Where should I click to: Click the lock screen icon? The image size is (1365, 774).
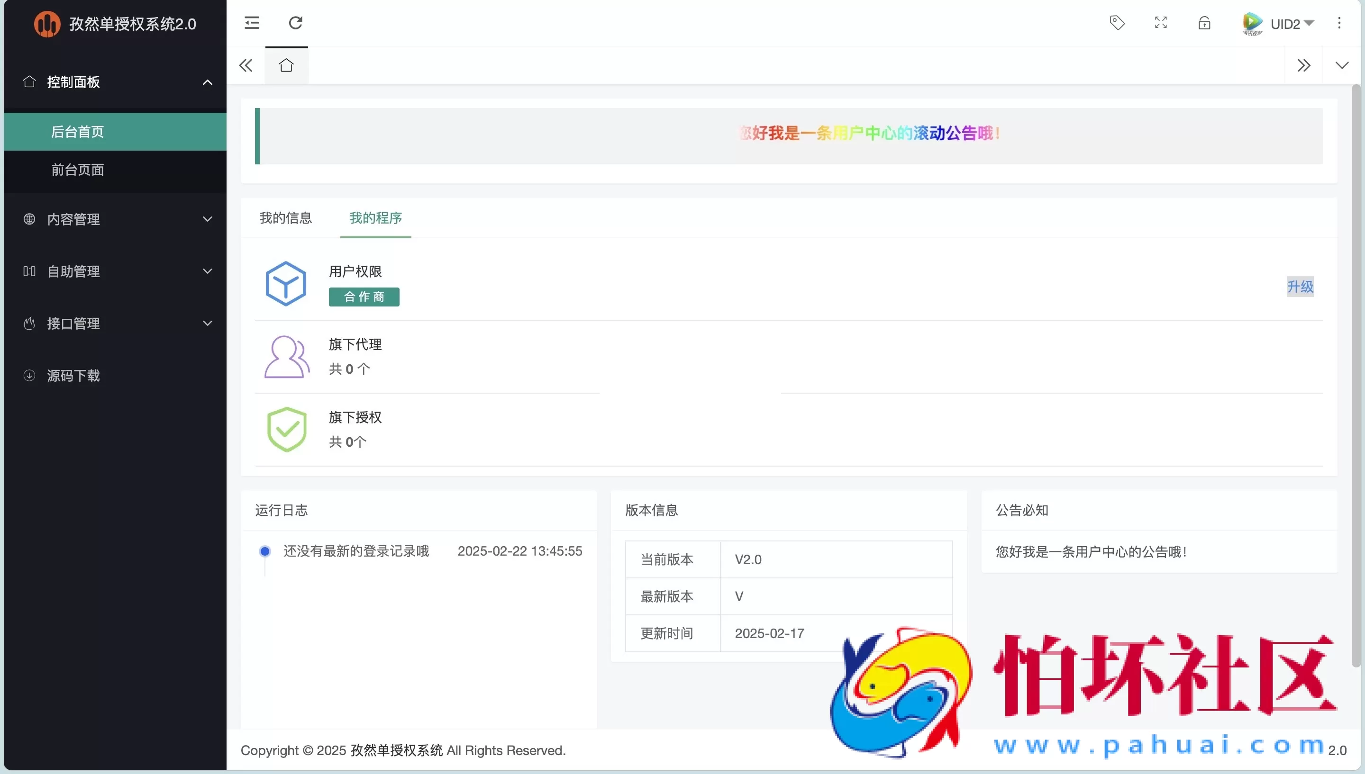(1204, 22)
